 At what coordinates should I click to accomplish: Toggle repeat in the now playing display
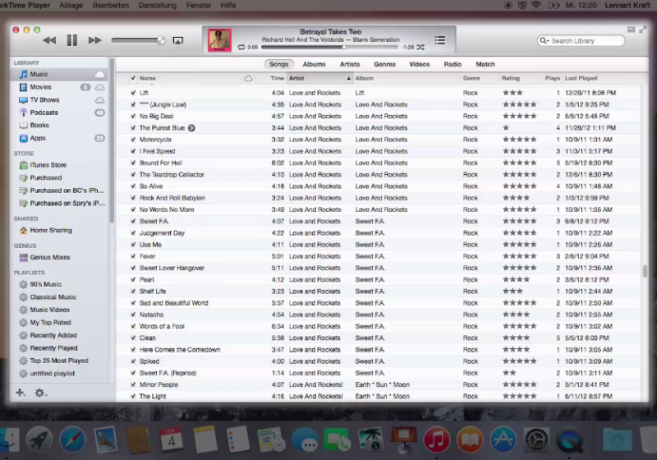(241, 48)
